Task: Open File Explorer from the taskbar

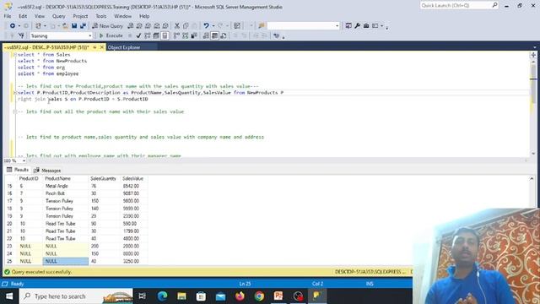Action: click(x=181, y=296)
